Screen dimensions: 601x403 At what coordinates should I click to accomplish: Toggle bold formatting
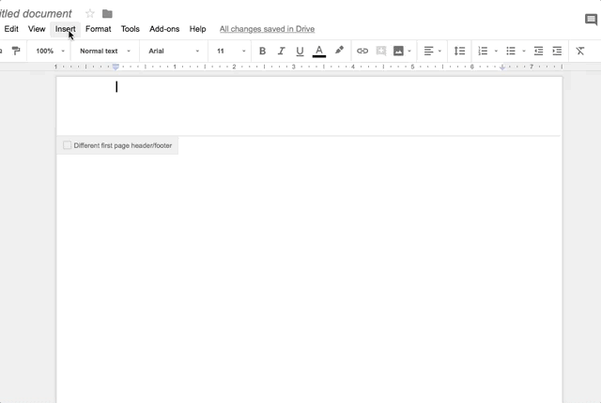pyautogui.click(x=263, y=51)
